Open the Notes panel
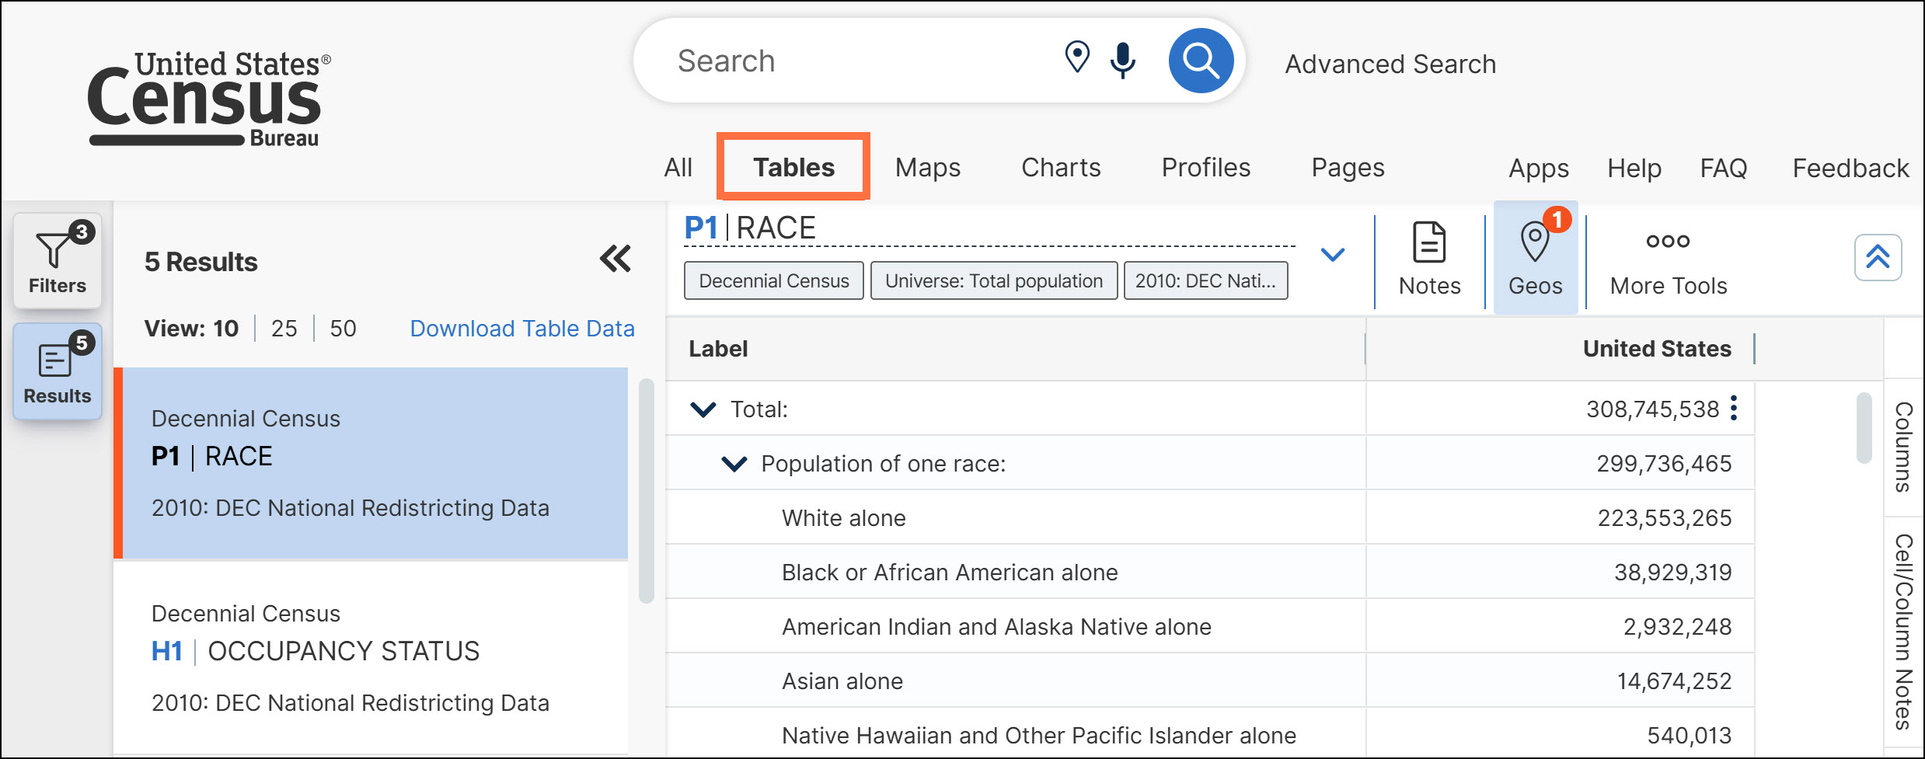Viewport: 1925px width, 759px height. pos(1429,259)
